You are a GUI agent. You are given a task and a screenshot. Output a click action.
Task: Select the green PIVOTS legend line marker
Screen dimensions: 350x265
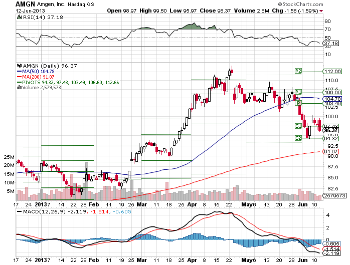pyautogui.click(x=20, y=82)
